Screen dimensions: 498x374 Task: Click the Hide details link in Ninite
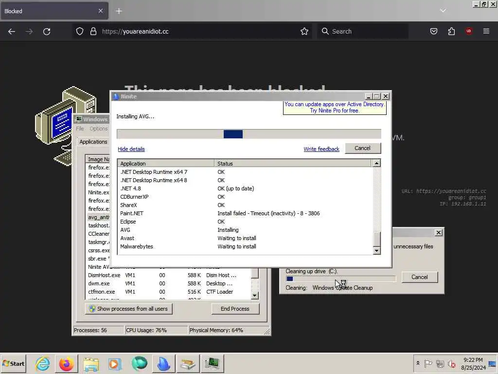click(131, 149)
